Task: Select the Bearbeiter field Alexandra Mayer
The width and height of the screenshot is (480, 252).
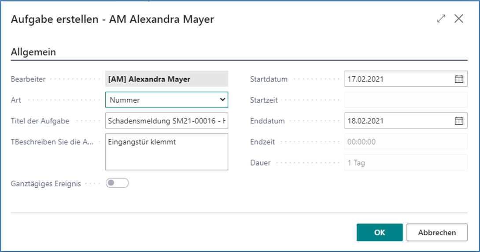Action: pyautogui.click(x=166, y=79)
